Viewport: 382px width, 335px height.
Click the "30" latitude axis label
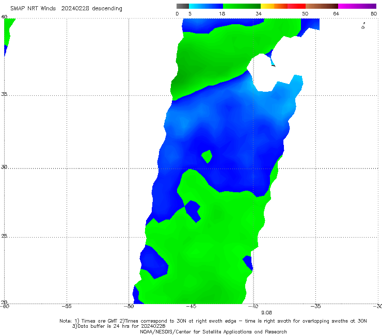click(4, 167)
